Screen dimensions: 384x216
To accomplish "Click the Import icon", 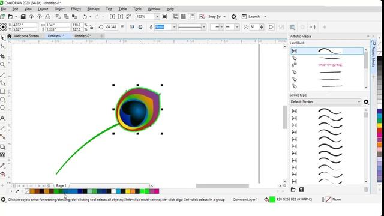I will (112, 17).
